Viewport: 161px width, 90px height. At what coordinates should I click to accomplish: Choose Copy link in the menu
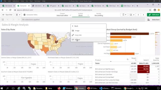click(x=88, y=35)
